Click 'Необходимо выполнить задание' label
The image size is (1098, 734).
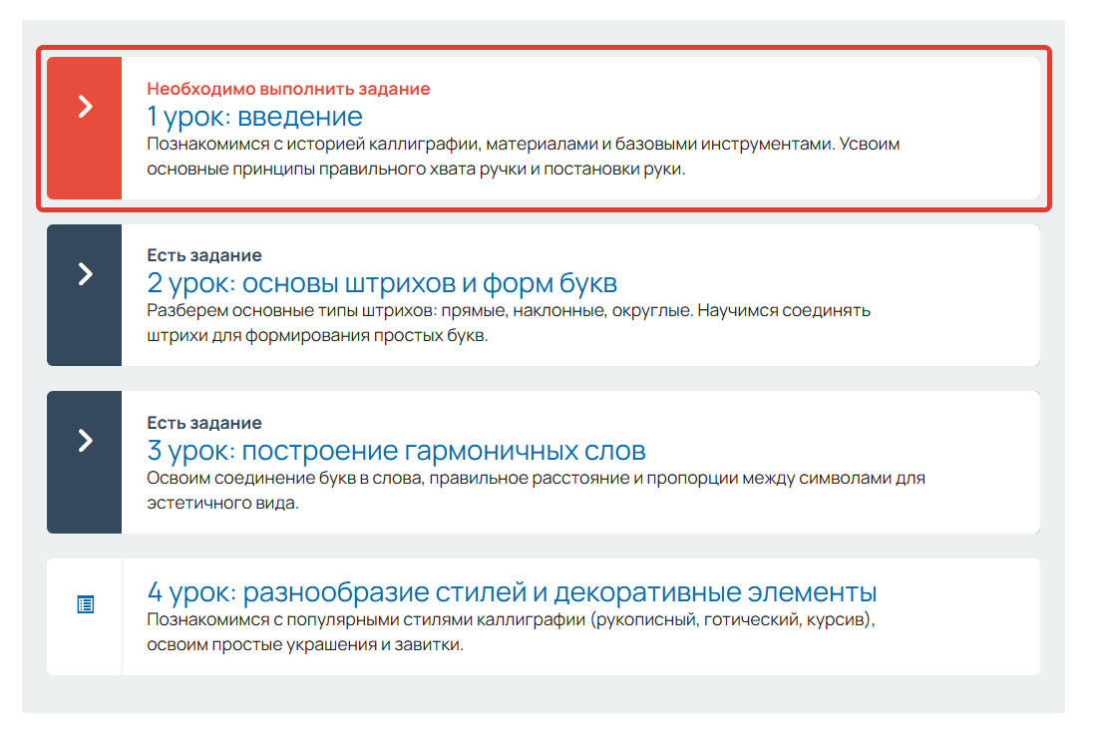coord(287,88)
